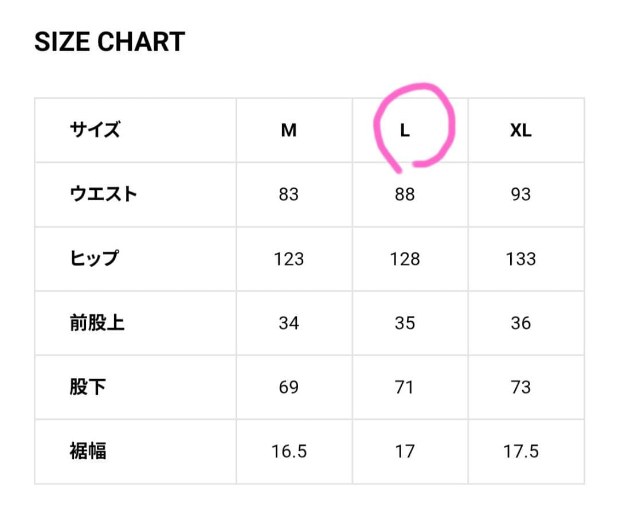
Task: Click the M size column header
Action: tap(289, 131)
